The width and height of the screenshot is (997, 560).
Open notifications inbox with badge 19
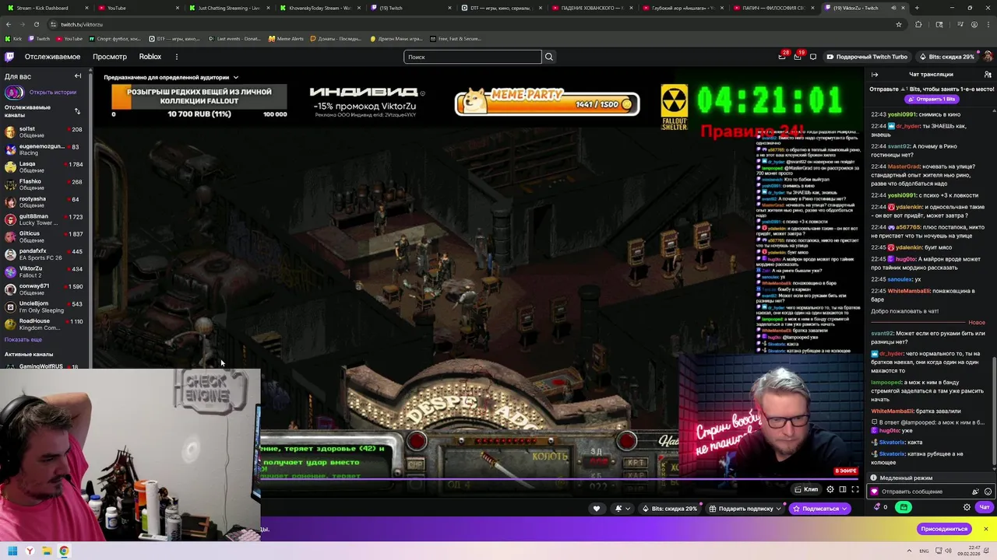798,57
